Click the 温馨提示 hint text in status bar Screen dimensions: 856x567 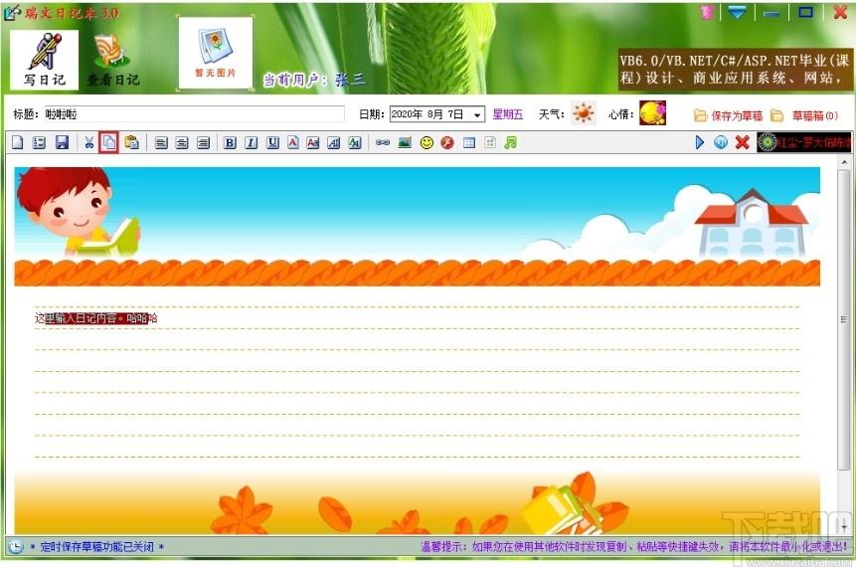(634, 546)
